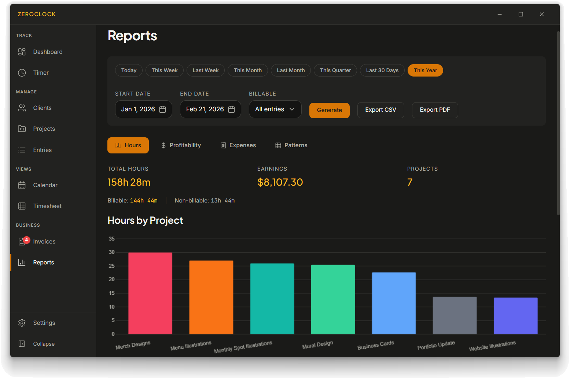Click the Settings gear icon
This screenshot has width=570, height=379.
pyautogui.click(x=22, y=323)
